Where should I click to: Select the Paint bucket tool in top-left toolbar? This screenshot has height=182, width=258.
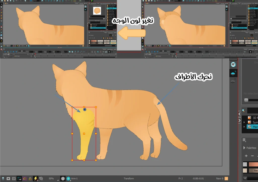pyautogui.click(x=2, y=27)
